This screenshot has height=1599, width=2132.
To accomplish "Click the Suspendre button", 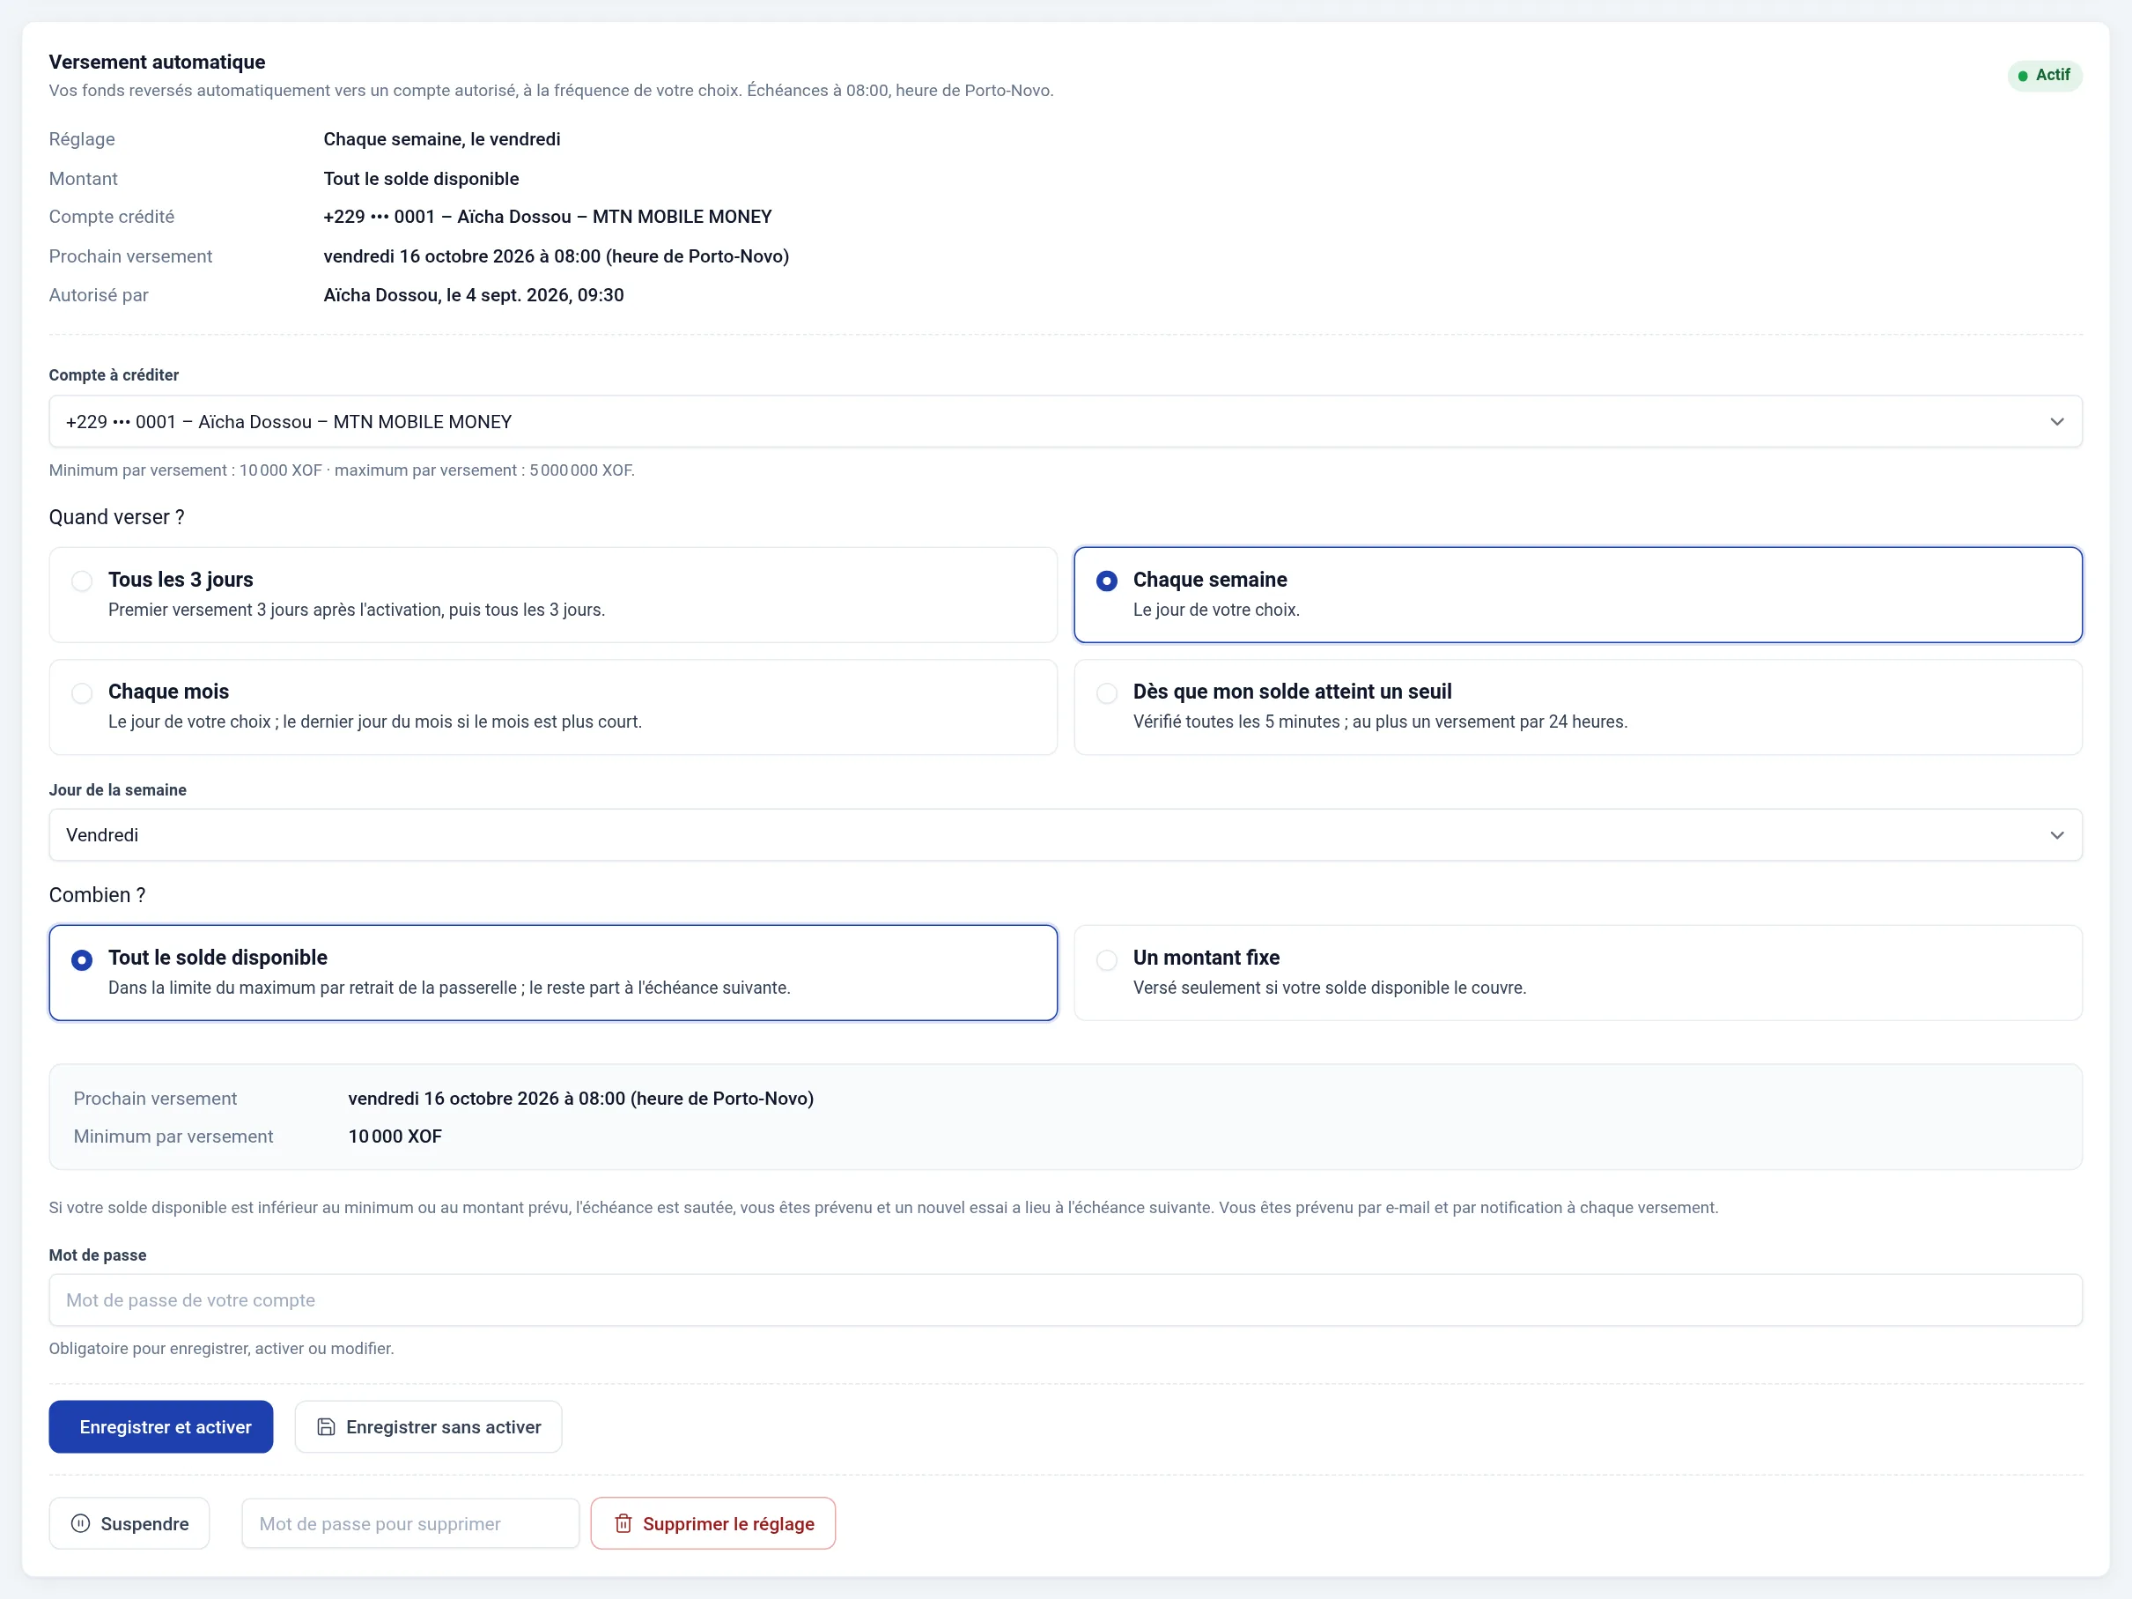I will [129, 1523].
